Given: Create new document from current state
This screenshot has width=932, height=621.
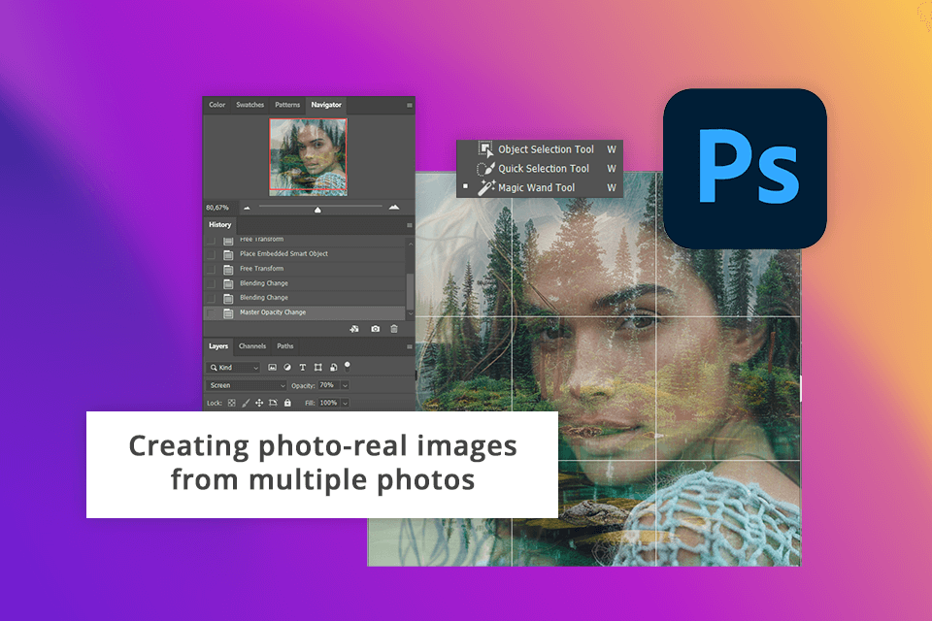Looking at the screenshot, I should 354,329.
